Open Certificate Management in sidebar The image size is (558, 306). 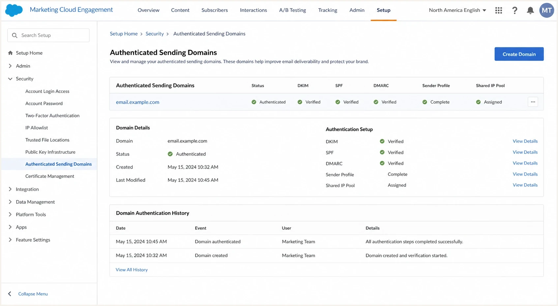[x=50, y=176]
